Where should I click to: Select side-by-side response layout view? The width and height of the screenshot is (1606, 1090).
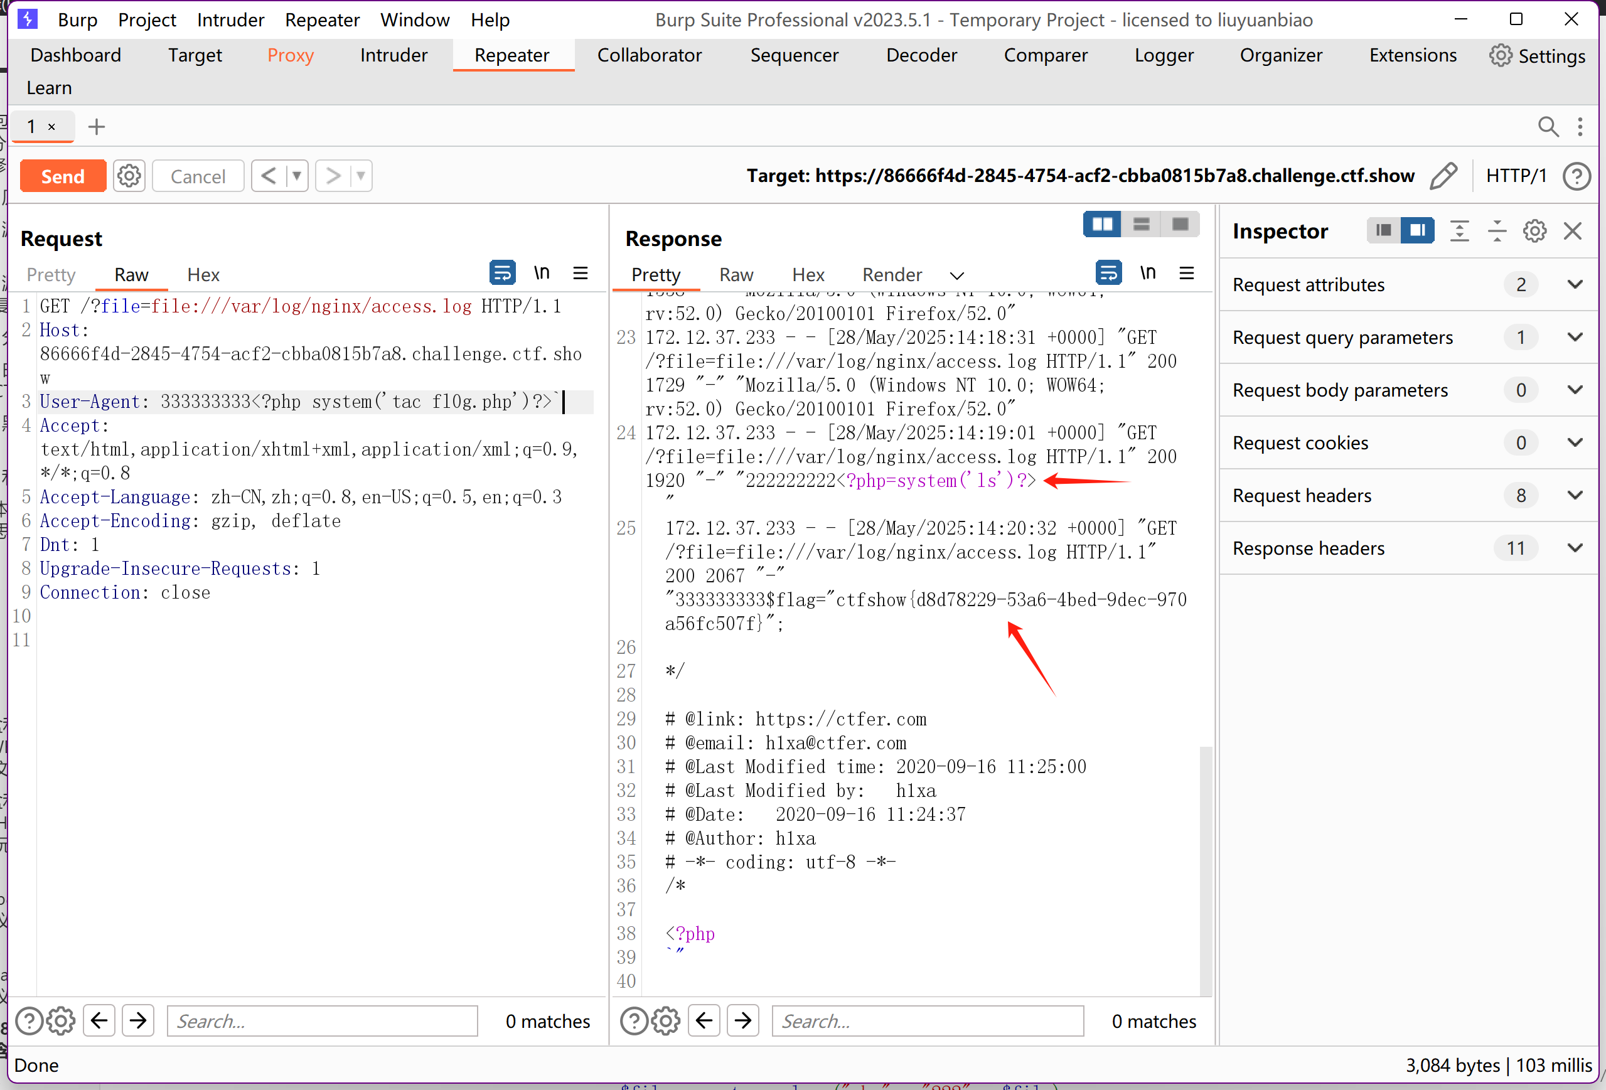pyautogui.click(x=1101, y=225)
